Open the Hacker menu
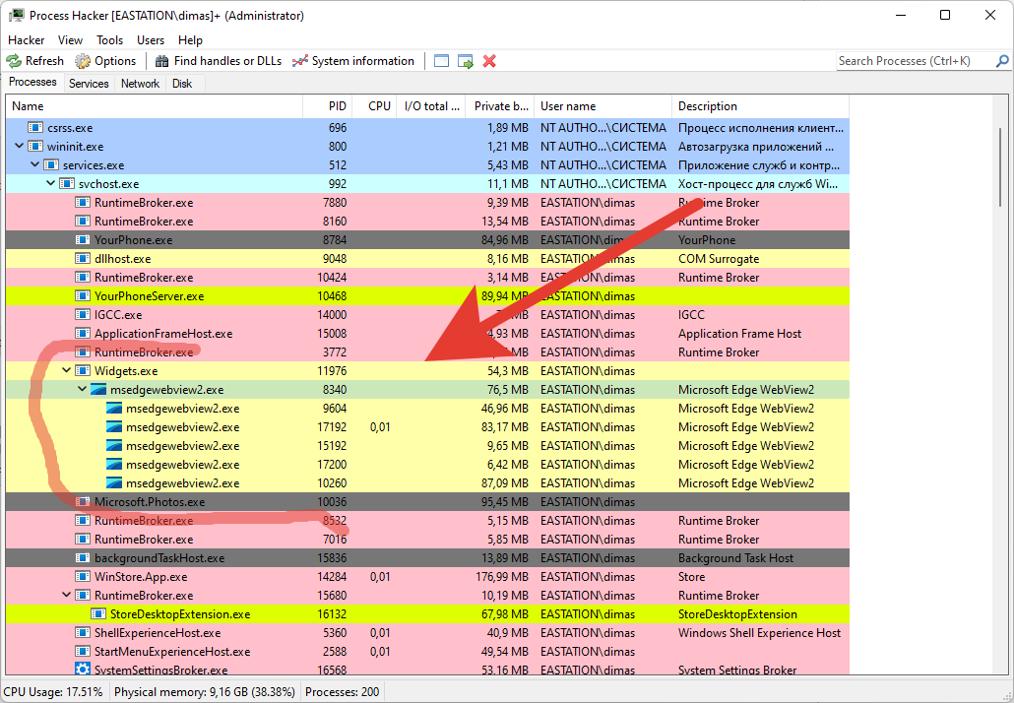Image resolution: width=1014 pixels, height=703 pixels. coord(26,40)
